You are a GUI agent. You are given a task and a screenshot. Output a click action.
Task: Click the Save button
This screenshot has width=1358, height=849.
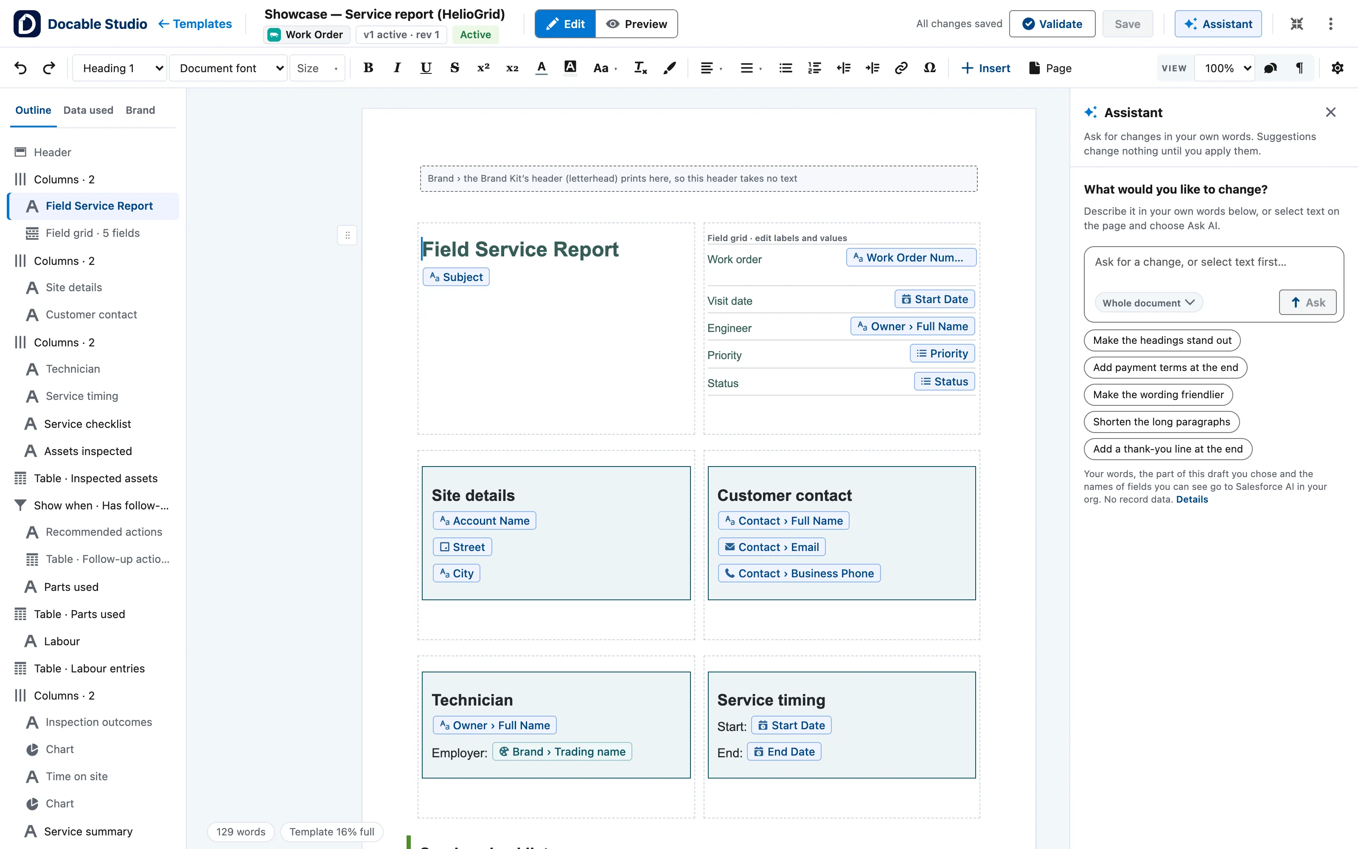pos(1128,24)
